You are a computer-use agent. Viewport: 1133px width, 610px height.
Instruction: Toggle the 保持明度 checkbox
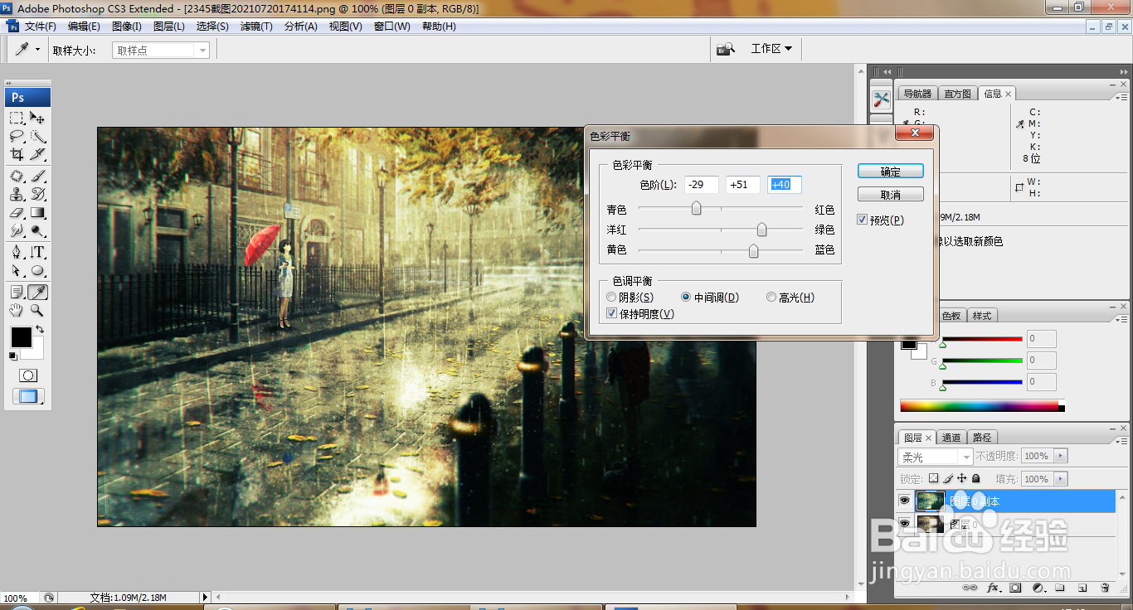612,313
